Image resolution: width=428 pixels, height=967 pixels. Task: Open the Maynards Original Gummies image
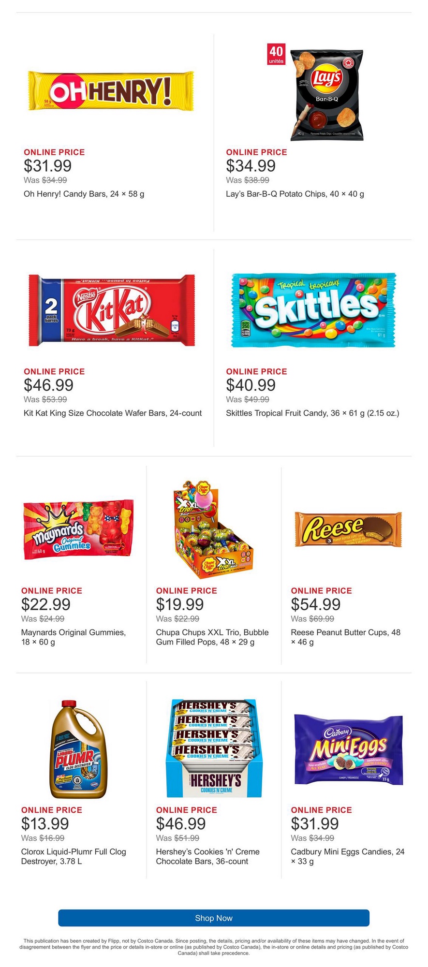click(78, 528)
